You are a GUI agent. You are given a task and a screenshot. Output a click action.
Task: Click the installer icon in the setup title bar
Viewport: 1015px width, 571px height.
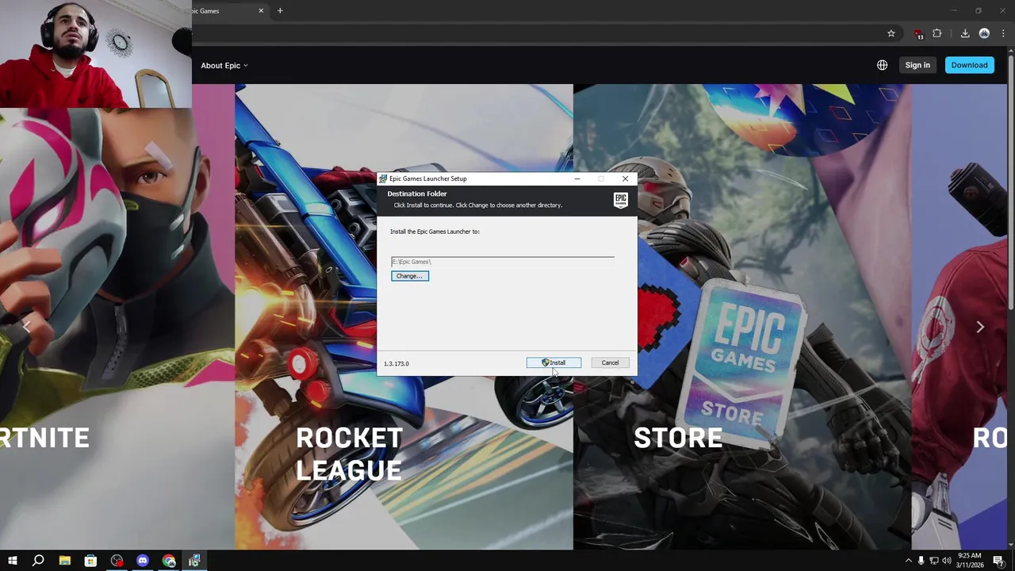(x=383, y=178)
